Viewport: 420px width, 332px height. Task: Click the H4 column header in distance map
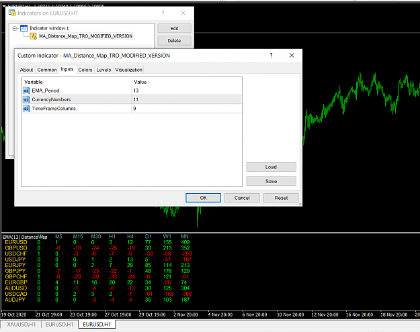(130, 237)
